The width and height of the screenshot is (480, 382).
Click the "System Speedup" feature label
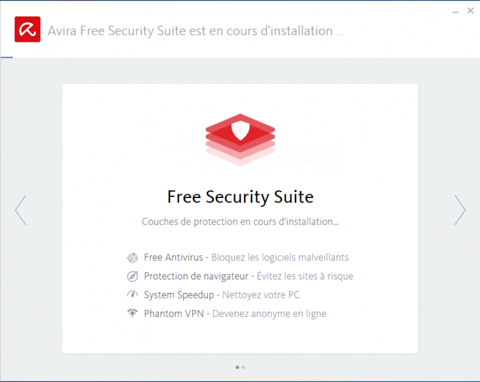pyautogui.click(x=179, y=295)
